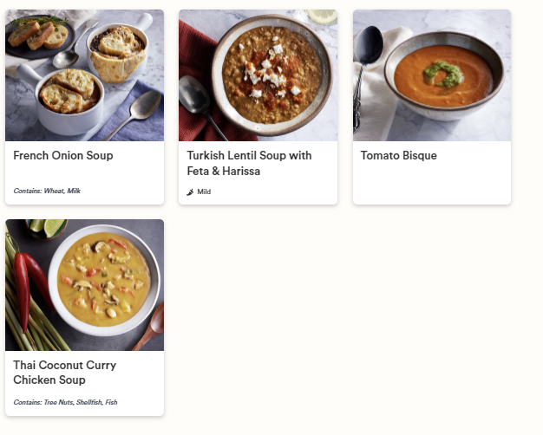The image size is (543, 435).
Task: Click Contains: Tree Nuts, Shellfish, Fish note
Action: tap(65, 402)
